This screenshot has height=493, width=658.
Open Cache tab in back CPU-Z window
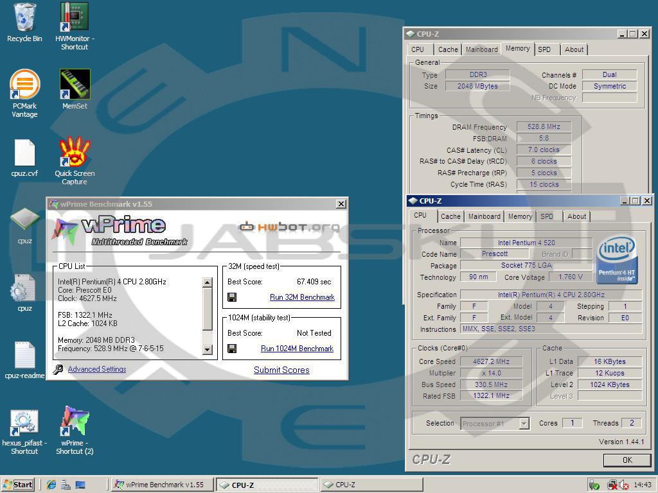(448, 49)
